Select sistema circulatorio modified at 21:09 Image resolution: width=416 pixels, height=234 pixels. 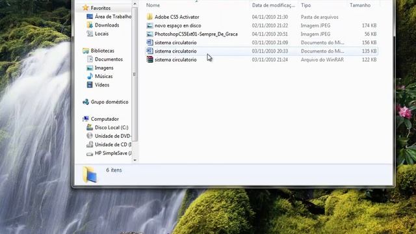click(175, 42)
